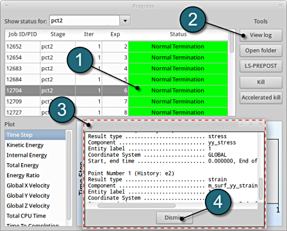Select Time Step in the Plot list
This screenshot has height=231, width=287.
coord(35,135)
